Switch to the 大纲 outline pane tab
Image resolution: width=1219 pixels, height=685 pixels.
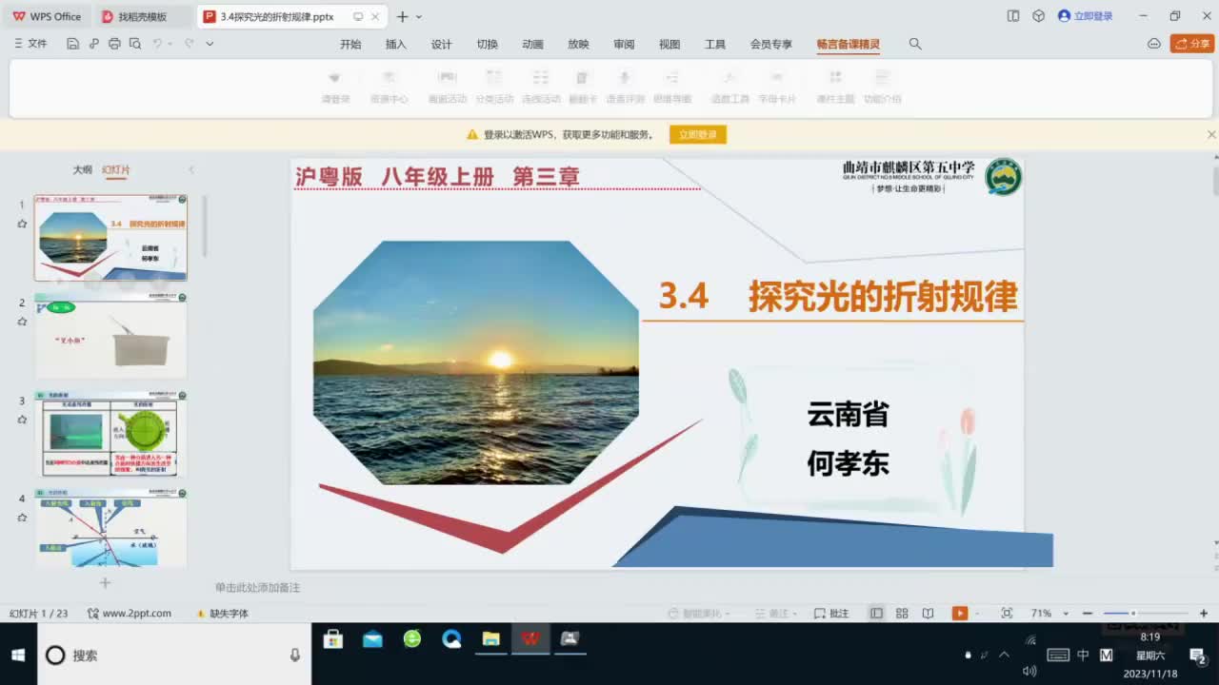83,169
